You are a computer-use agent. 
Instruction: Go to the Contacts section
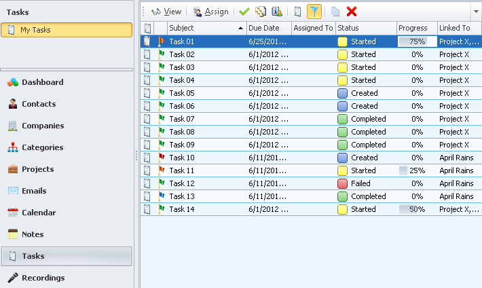pos(38,104)
